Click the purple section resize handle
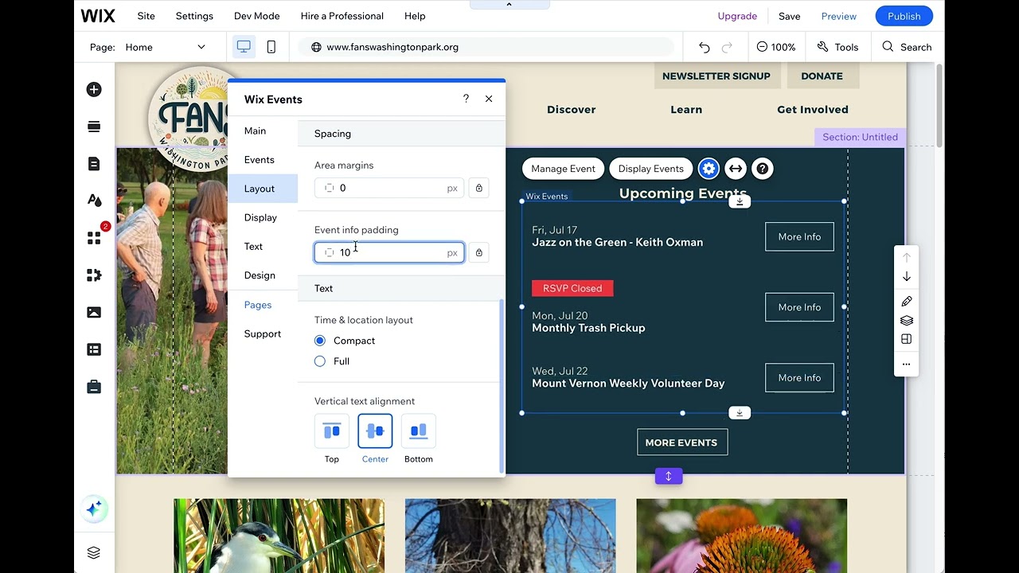 [668, 476]
